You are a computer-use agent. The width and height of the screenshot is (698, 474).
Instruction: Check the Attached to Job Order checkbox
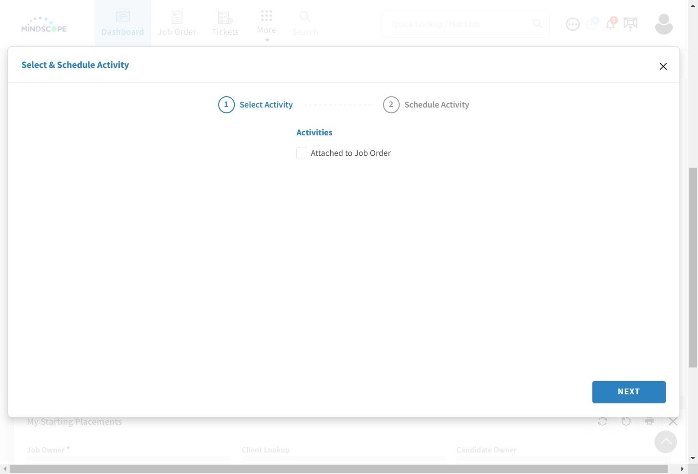[x=302, y=153]
